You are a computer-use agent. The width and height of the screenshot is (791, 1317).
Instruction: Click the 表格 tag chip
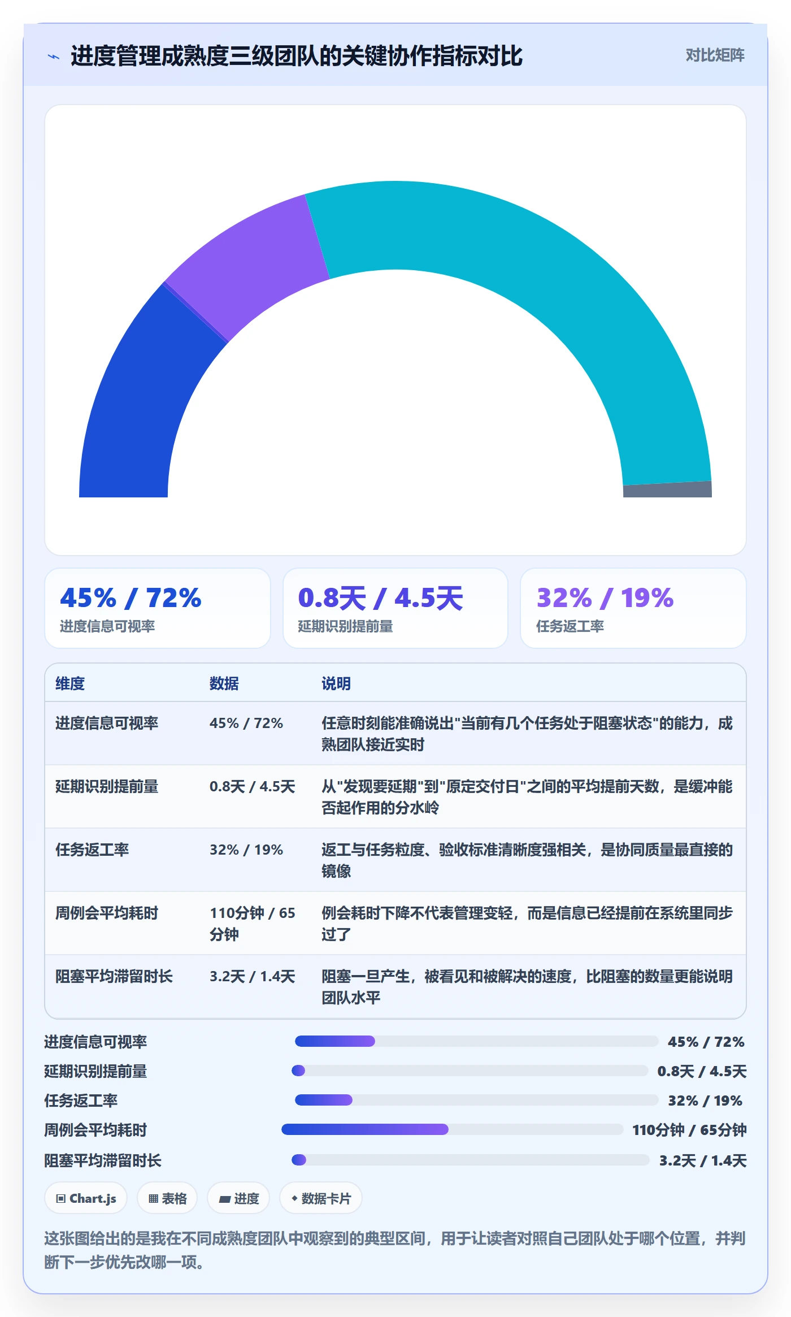[x=167, y=1198]
